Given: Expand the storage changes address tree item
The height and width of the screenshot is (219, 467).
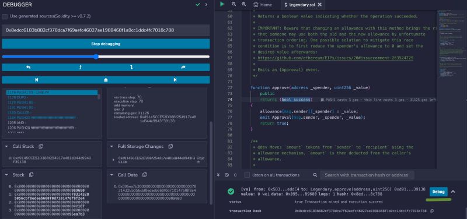Looking at the screenshot, I should pyautogui.click(x=113, y=160).
